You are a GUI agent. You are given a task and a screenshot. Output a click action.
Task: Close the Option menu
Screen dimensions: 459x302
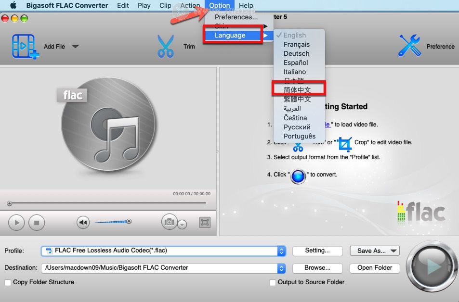coord(220,5)
